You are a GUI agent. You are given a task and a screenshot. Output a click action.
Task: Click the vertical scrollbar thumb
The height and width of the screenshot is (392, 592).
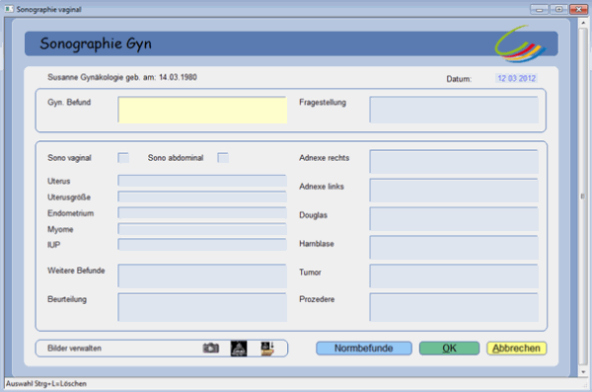click(583, 196)
